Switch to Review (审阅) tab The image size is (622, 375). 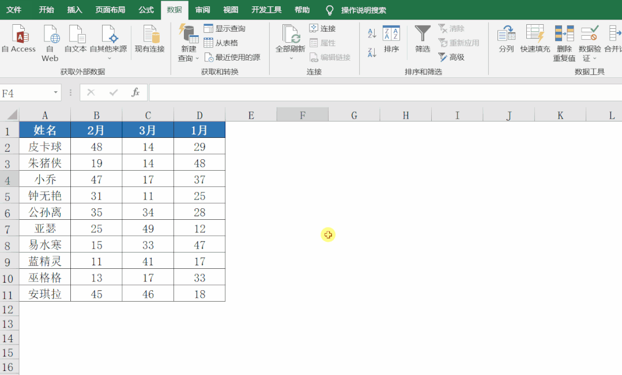pyautogui.click(x=203, y=10)
